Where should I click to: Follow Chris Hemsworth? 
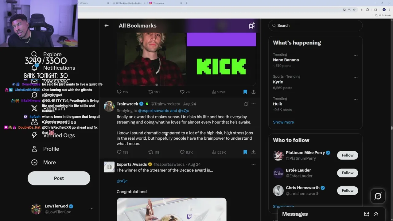[x=348, y=191]
